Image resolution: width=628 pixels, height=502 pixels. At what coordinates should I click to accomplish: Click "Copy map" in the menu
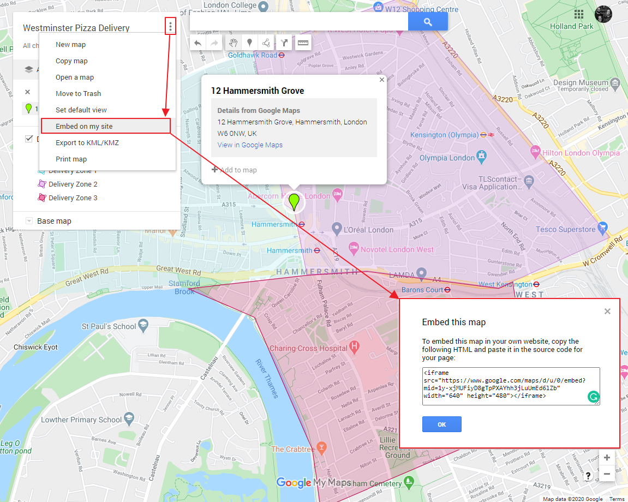71,61
